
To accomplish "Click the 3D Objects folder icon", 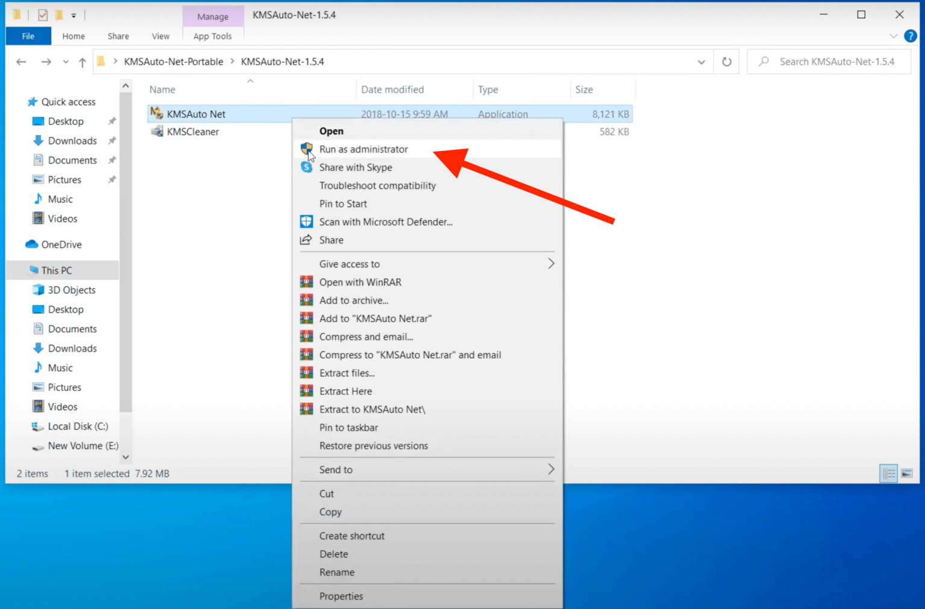I will tap(38, 289).
